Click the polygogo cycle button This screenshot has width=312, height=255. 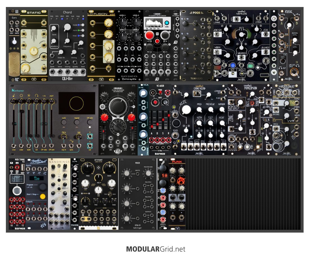[x=64, y=122]
